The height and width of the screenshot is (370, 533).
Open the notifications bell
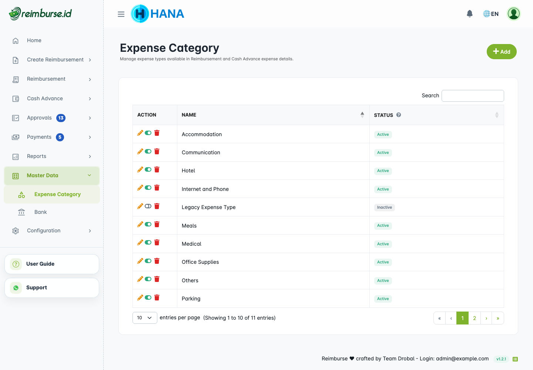coord(470,14)
